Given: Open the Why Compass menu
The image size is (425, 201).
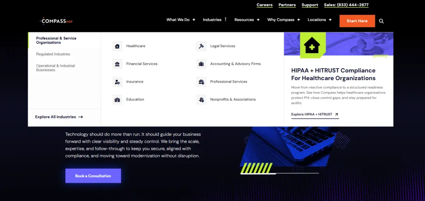Looking at the screenshot, I should [280, 20].
